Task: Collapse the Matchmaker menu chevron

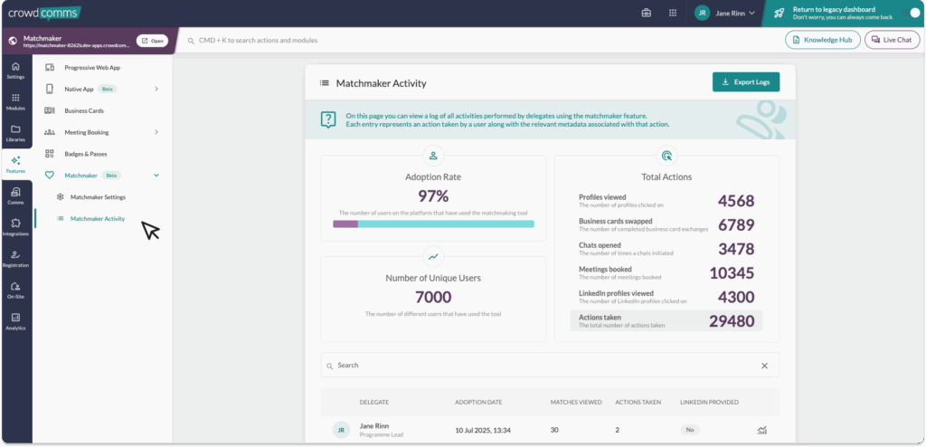Action: [156, 175]
